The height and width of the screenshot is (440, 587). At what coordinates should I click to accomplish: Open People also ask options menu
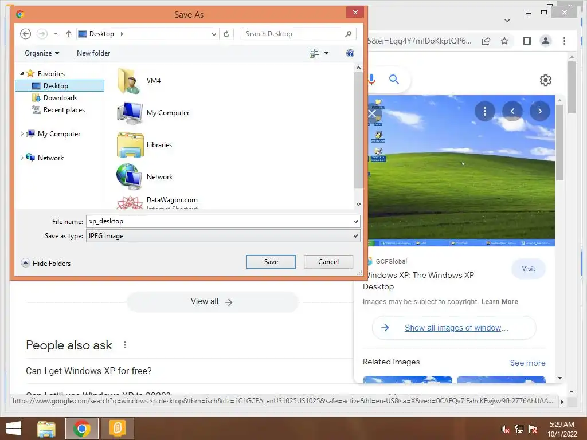coord(124,345)
